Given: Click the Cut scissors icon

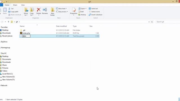Looking at the screenshot, I should pos(9,9).
